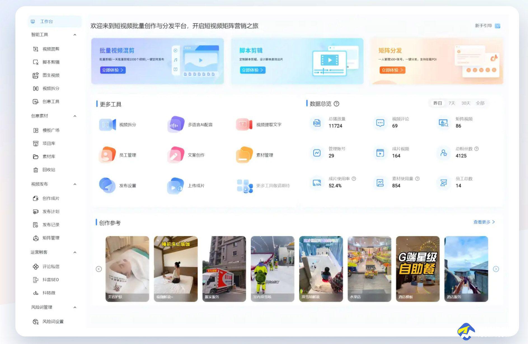Open the 滑雪场解说 template thumbnail
Image resolution: width=528 pixels, height=344 pixels.
(321, 269)
